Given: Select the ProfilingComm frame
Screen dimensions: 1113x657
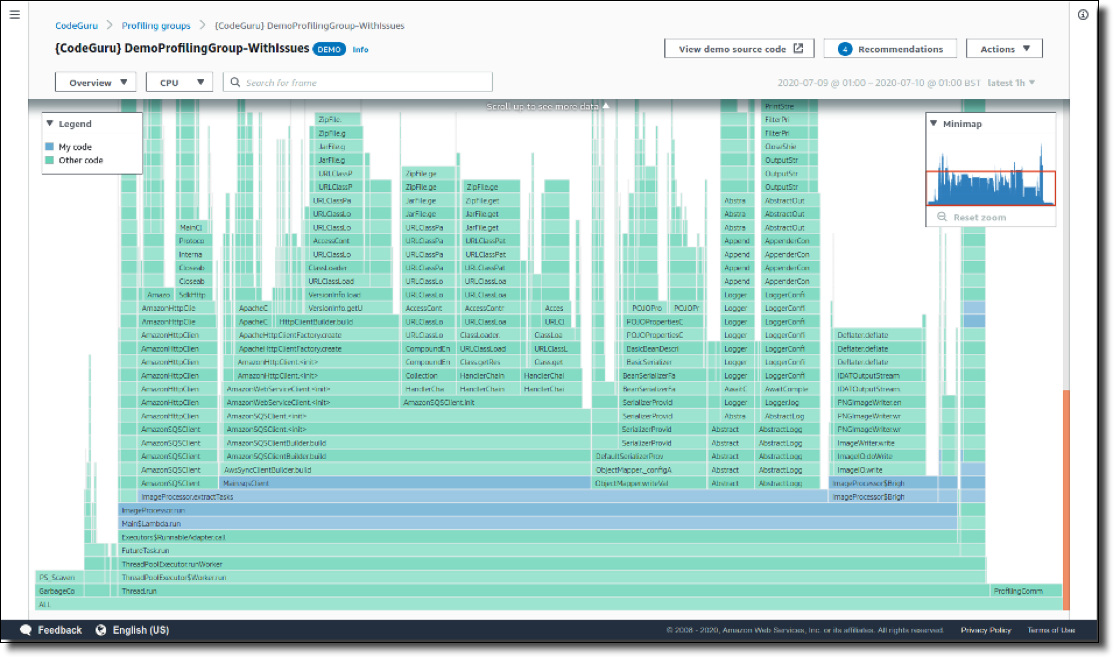Looking at the screenshot, I should click(x=1026, y=591).
